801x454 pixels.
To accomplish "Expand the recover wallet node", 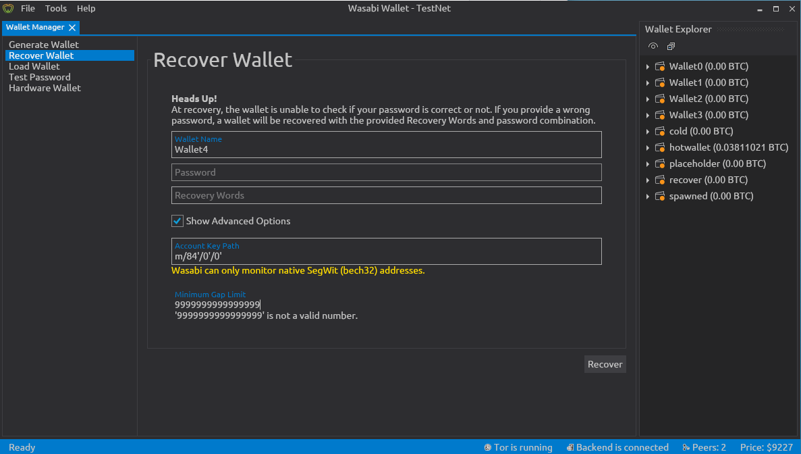I will click(x=648, y=180).
